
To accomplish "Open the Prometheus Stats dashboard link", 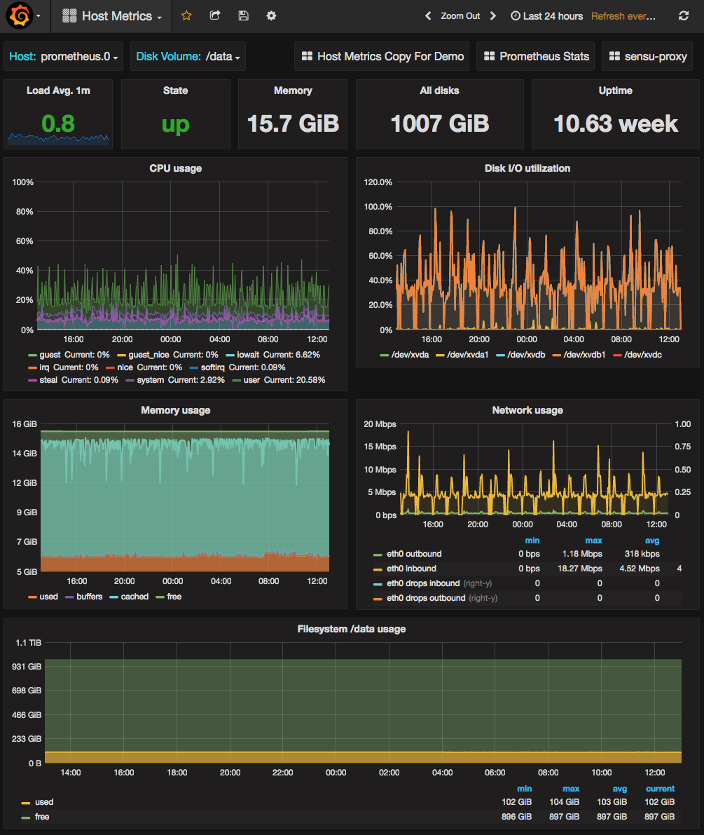I will point(535,56).
